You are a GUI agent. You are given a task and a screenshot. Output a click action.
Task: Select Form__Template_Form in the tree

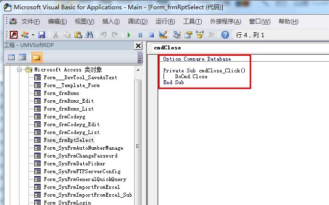71,85
